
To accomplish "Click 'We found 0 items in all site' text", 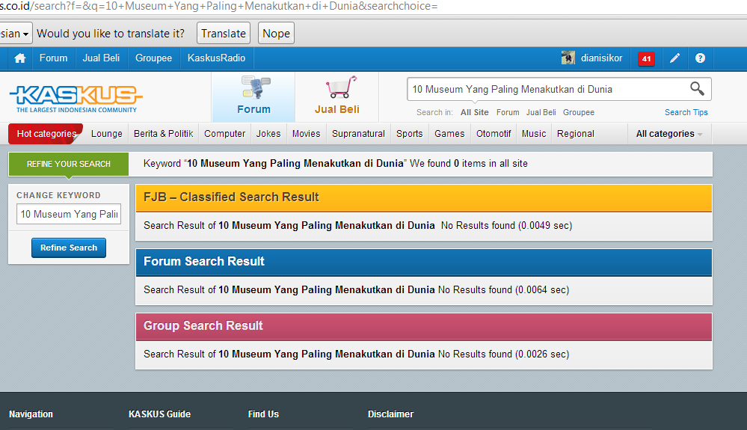I will [x=469, y=163].
